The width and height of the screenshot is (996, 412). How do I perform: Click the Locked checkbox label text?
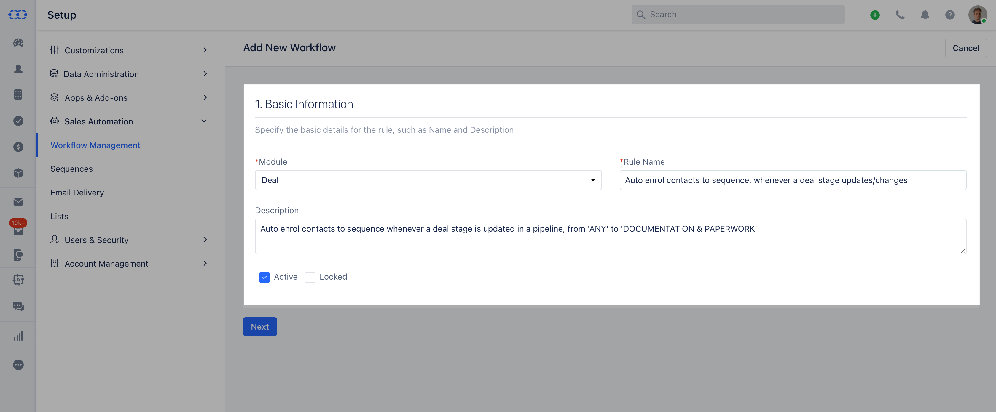tap(333, 277)
